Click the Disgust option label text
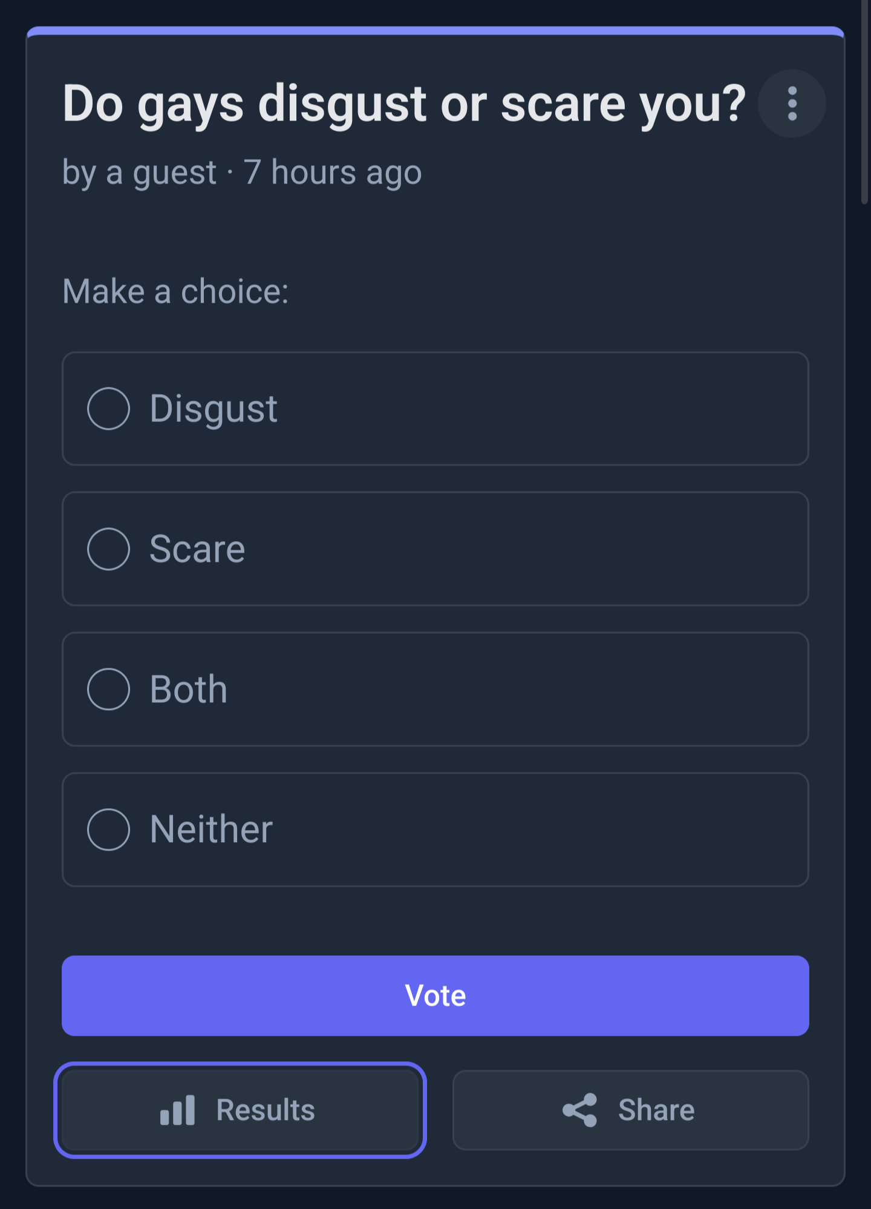This screenshot has height=1209, width=871. tap(214, 409)
